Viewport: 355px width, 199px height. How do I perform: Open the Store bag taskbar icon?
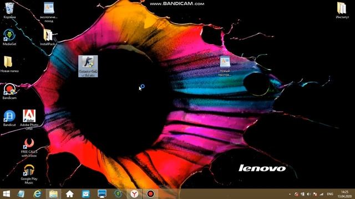pyautogui.click(x=86, y=194)
